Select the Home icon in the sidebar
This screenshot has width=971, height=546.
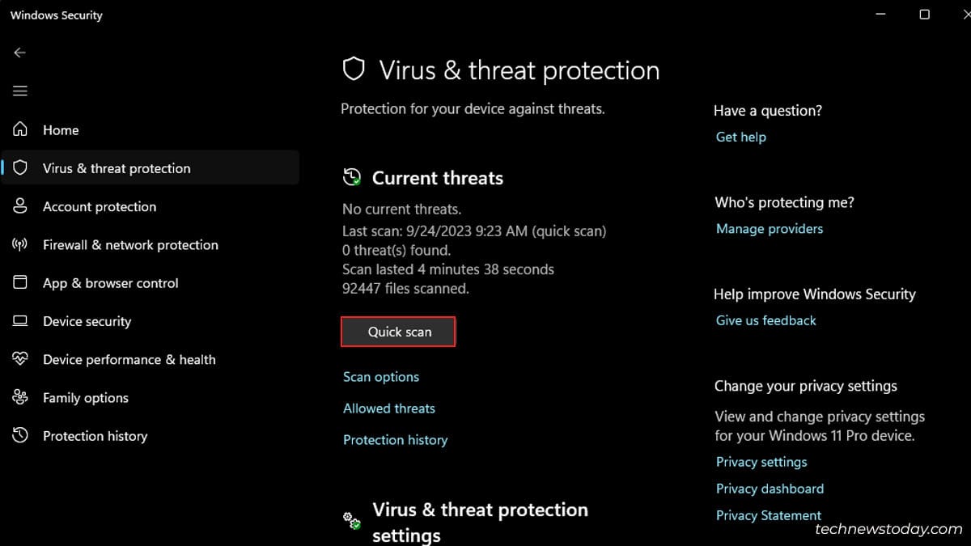(19, 129)
